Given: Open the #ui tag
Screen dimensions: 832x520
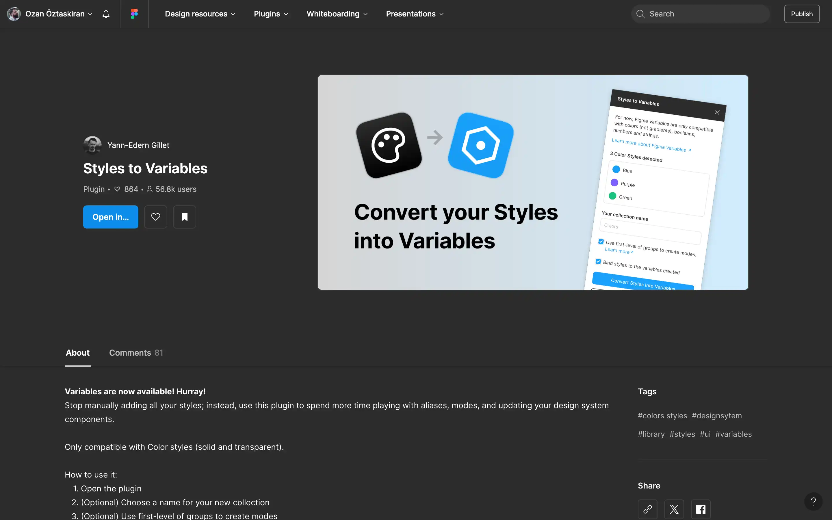Looking at the screenshot, I should [x=705, y=434].
